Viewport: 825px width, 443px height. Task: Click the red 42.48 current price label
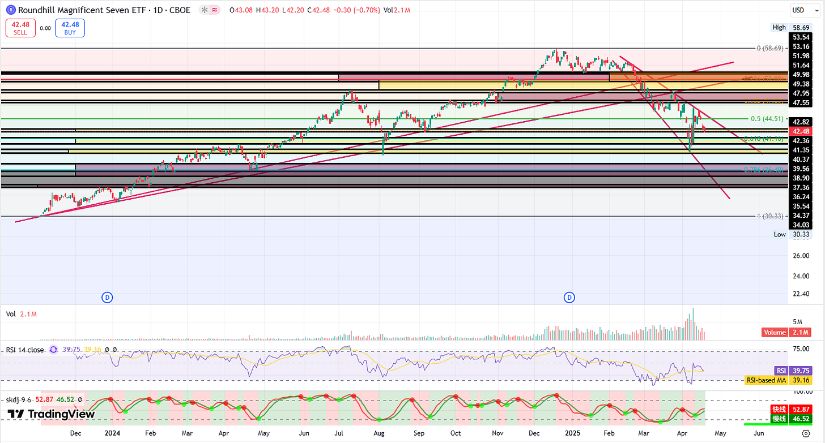(x=801, y=131)
